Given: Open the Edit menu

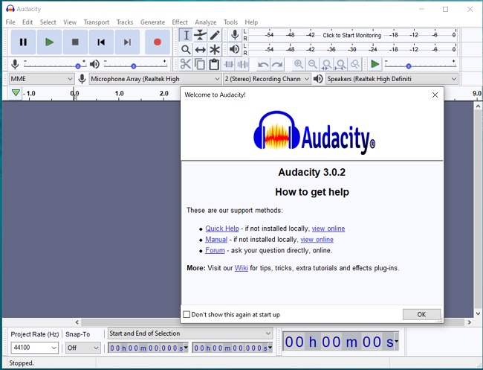Looking at the screenshot, I should point(27,22).
